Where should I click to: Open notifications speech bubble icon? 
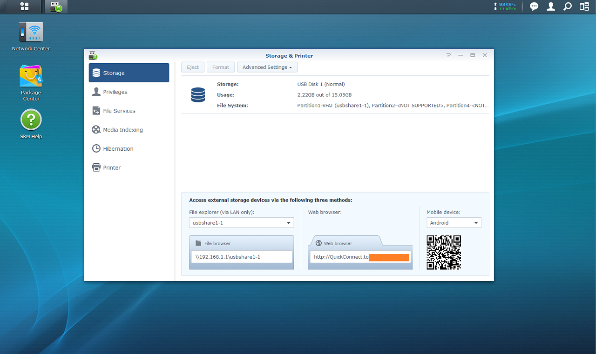click(534, 7)
